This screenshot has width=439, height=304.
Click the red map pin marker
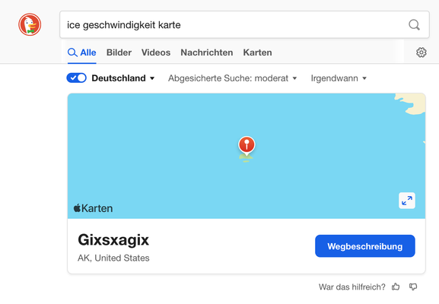pos(247,145)
